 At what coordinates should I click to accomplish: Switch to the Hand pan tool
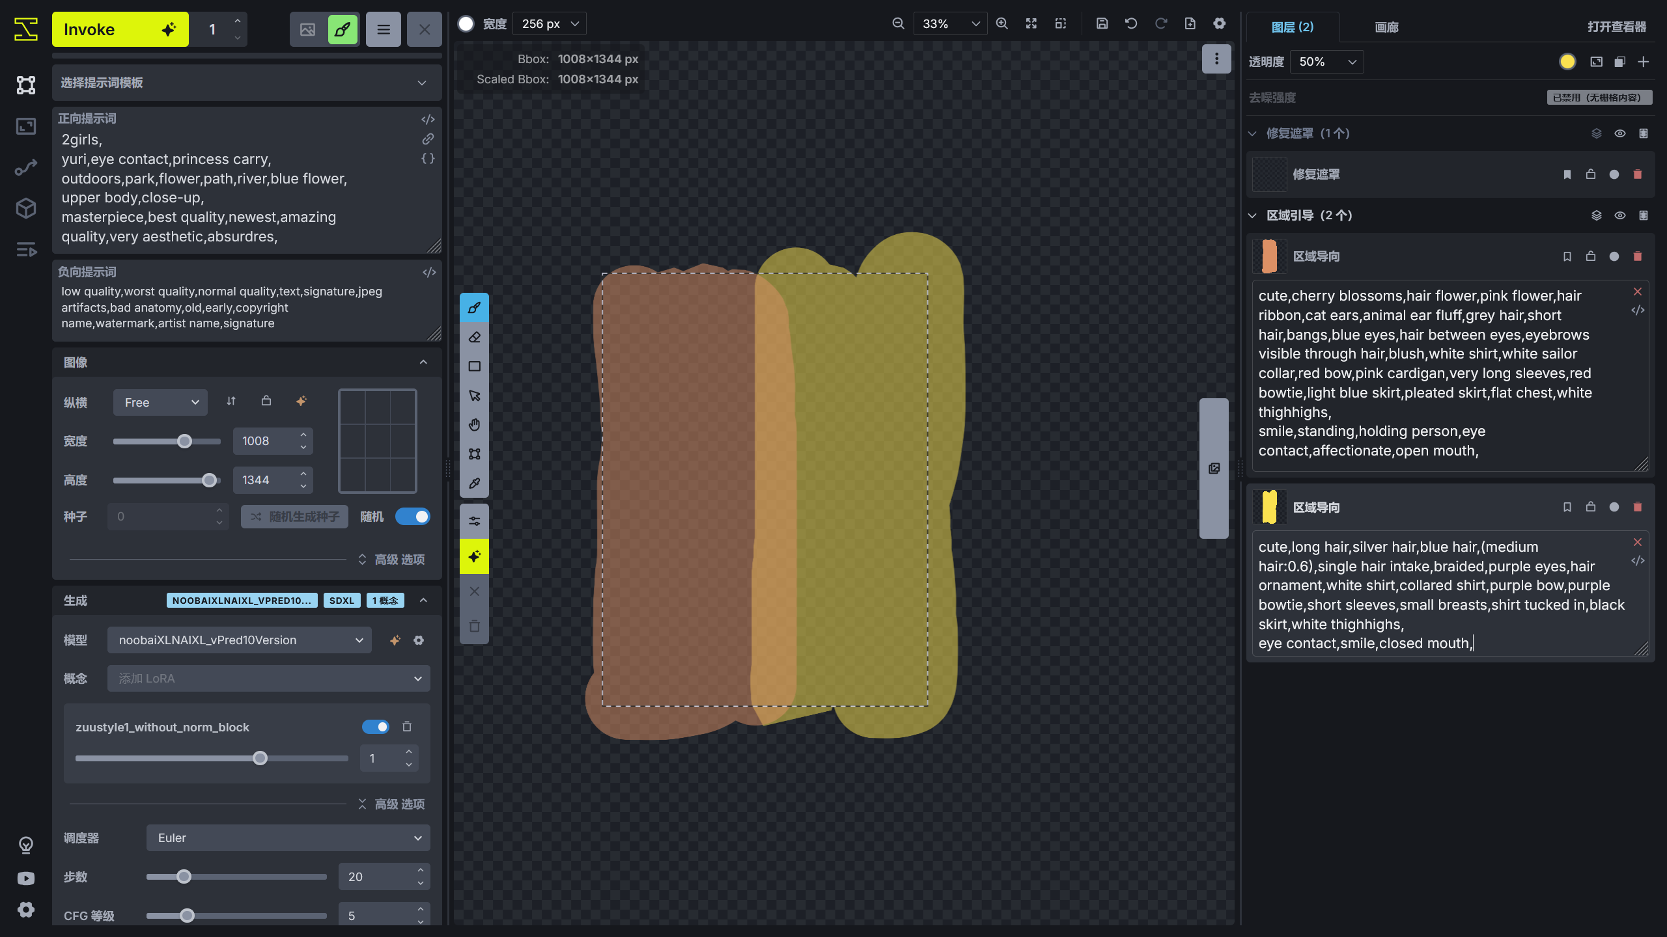(474, 424)
